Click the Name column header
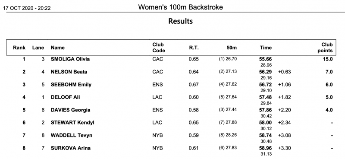This screenshot has height=159, width=345. click(x=58, y=48)
